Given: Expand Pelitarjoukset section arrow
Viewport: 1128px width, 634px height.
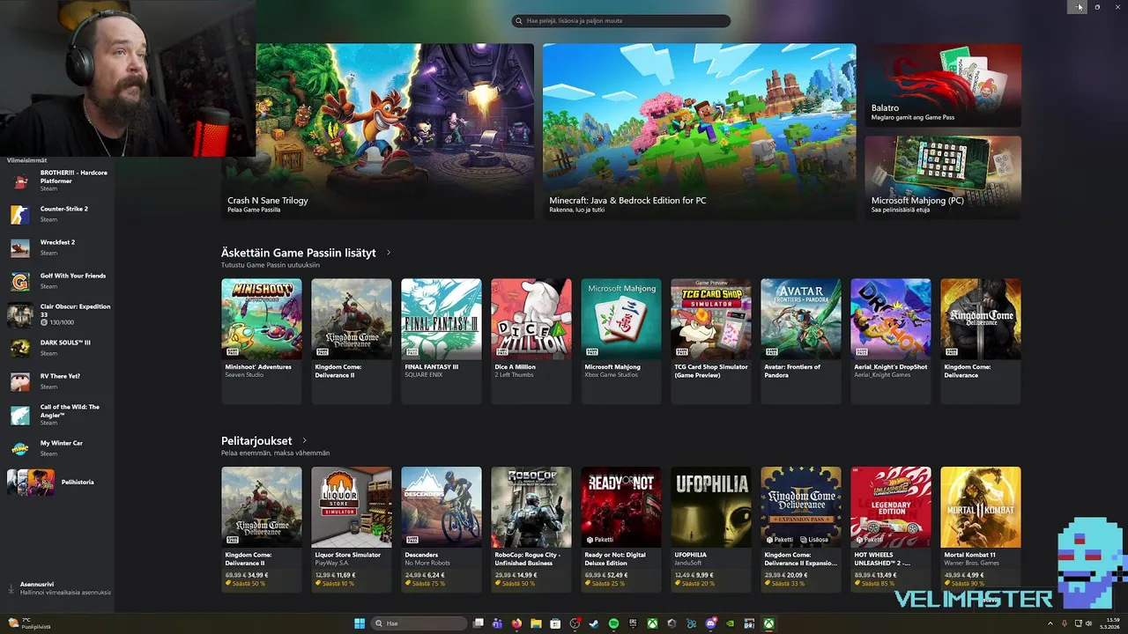Looking at the screenshot, I should 305,440.
